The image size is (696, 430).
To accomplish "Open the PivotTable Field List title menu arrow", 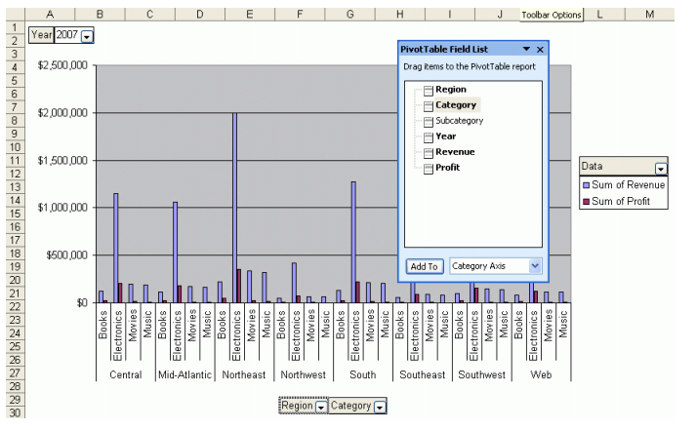I will coord(526,49).
